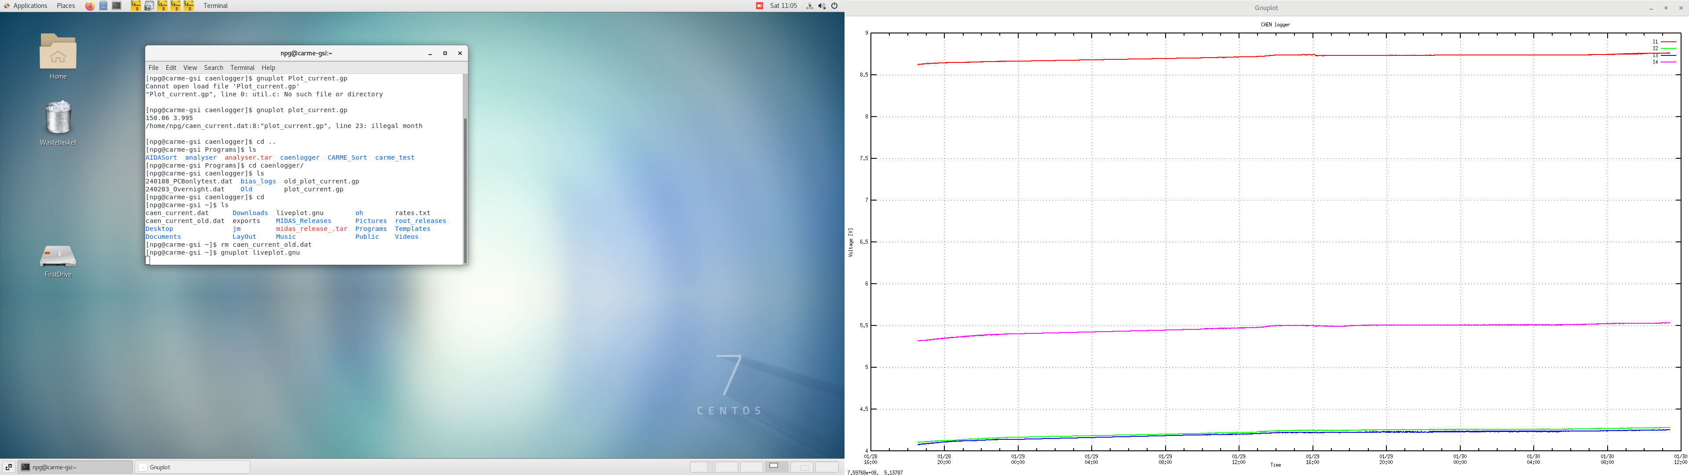Select npg@carme-gsi terminal taskbar button
The image size is (1689, 475).
pyautogui.click(x=75, y=467)
